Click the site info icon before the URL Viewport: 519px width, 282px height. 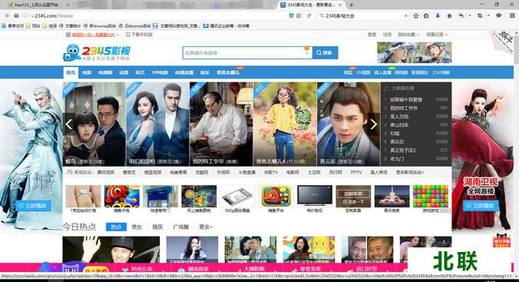[x=25, y=15]
